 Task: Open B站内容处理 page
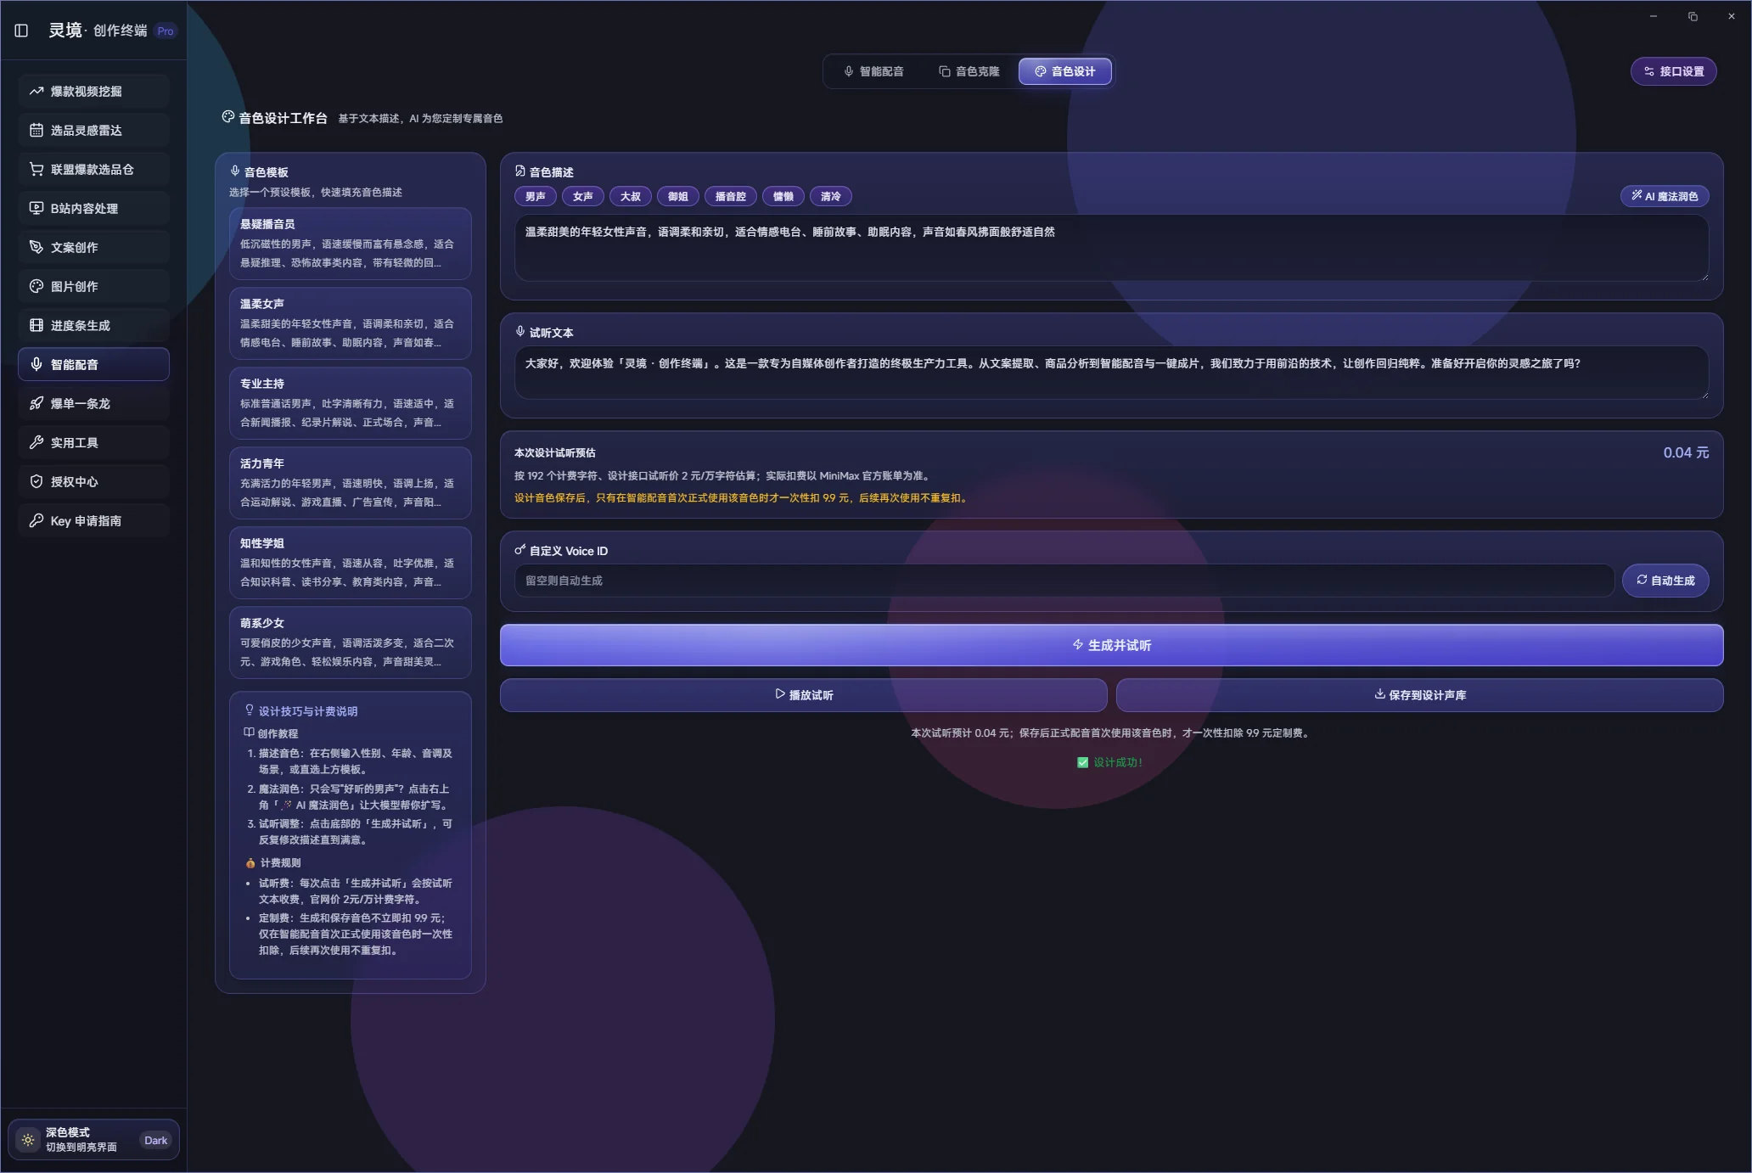click(93, 208)
